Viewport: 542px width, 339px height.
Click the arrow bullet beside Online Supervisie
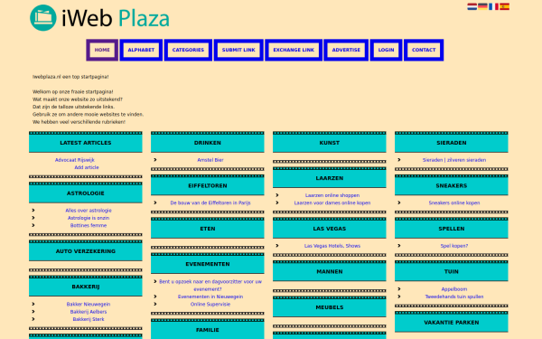click(155, 304)
